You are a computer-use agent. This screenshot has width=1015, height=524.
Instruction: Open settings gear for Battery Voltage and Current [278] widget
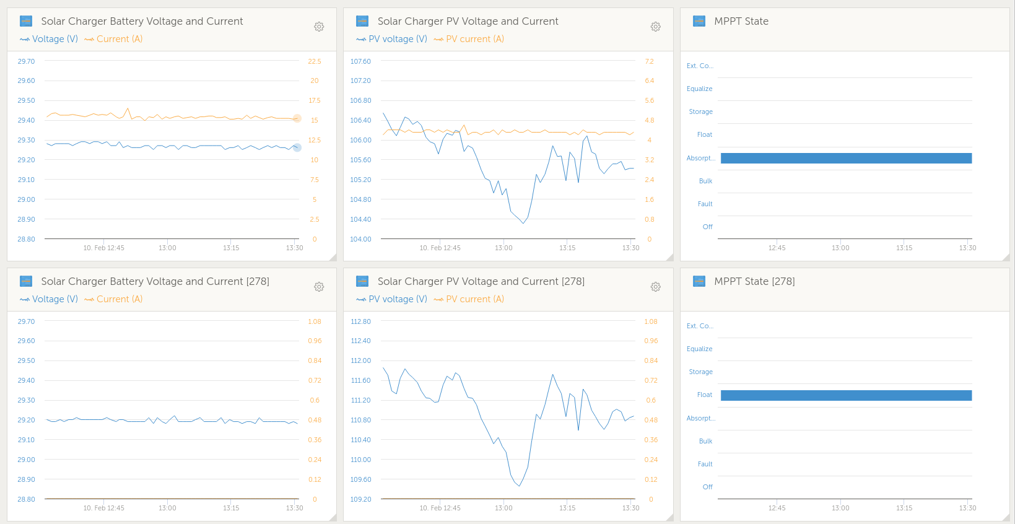(319, 287)
